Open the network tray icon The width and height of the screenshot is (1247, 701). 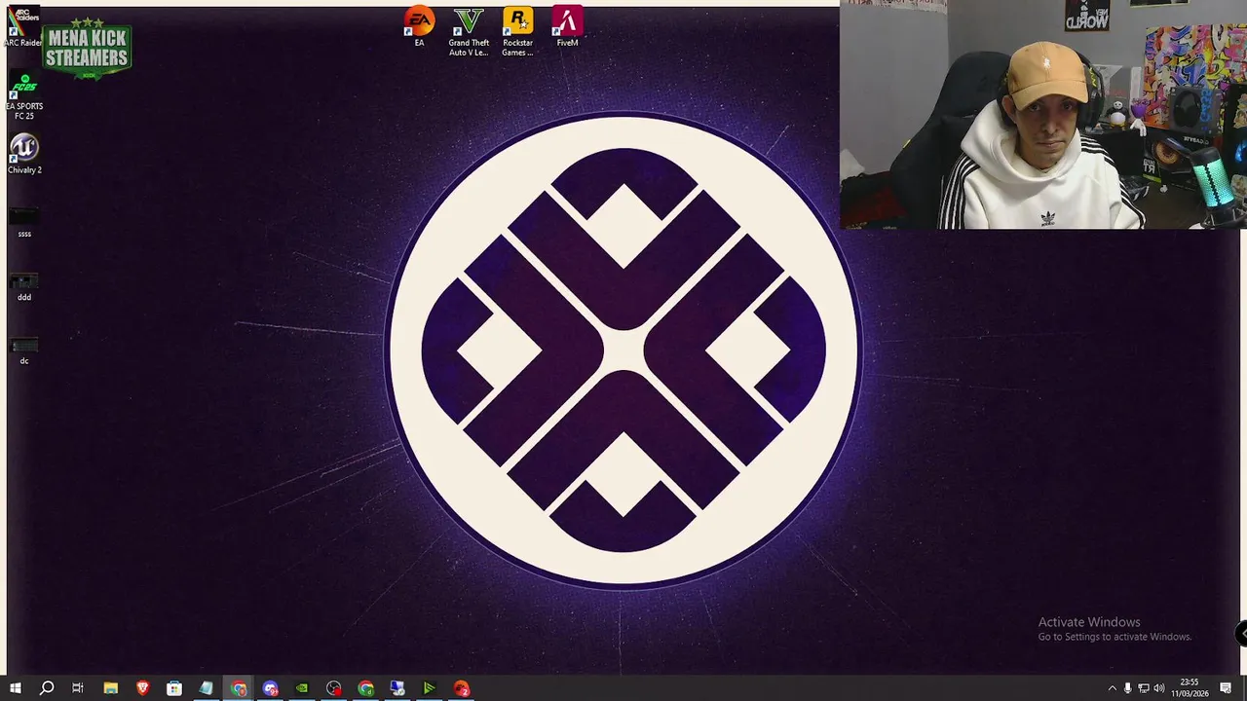pyautogui.click(x=1144, y=688)
